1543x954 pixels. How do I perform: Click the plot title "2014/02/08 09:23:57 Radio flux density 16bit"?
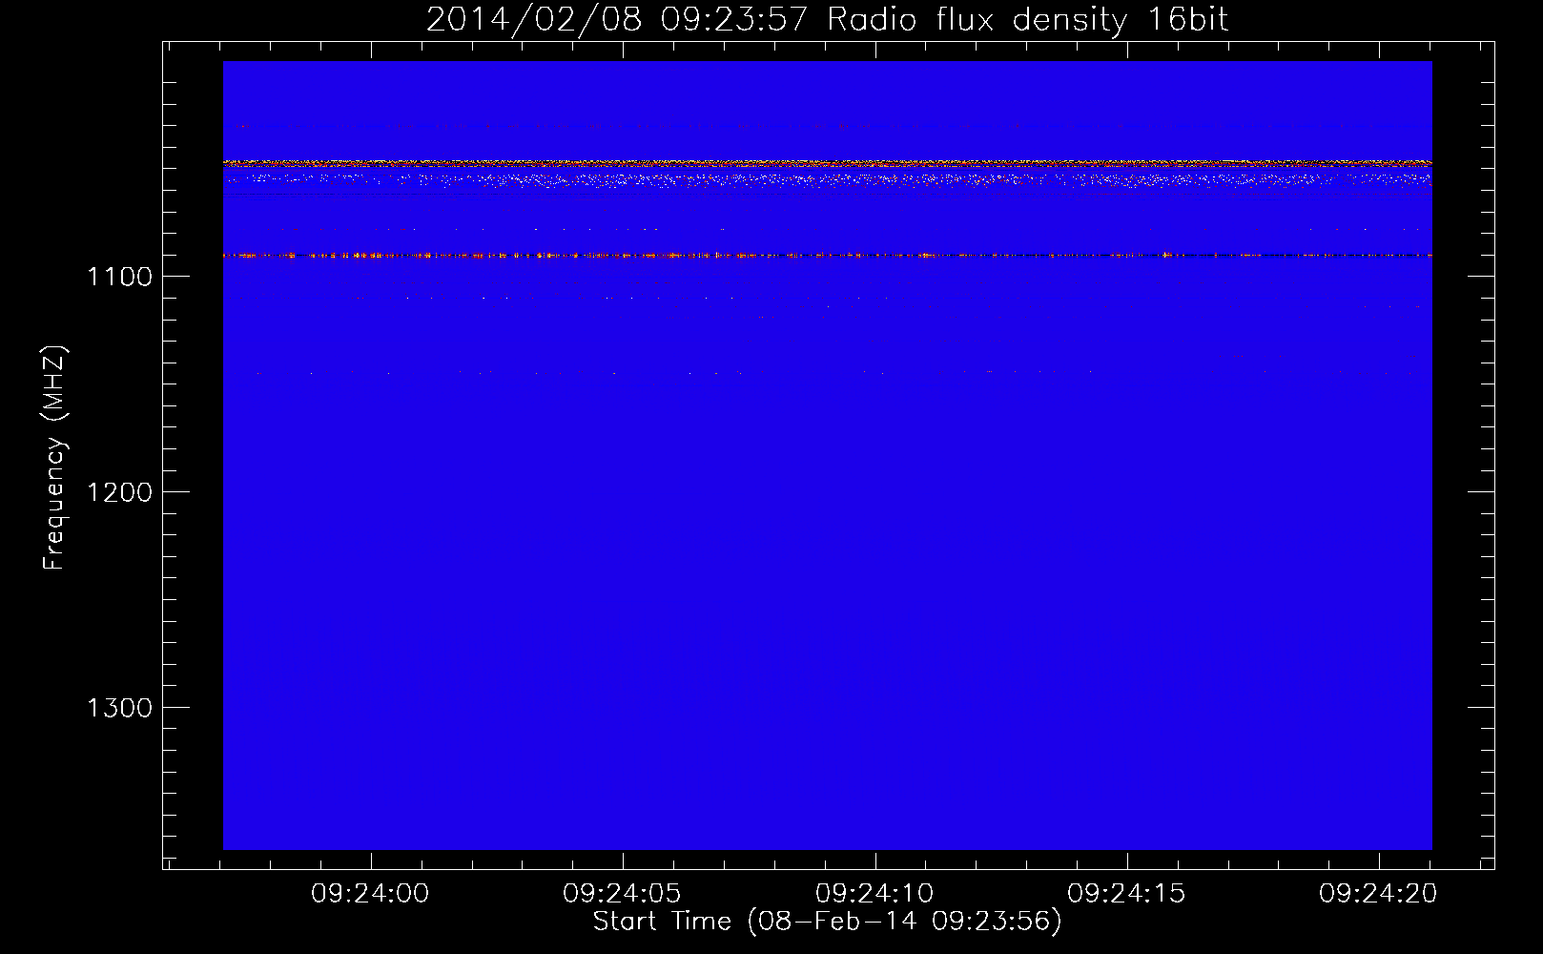pyautogui.click(x=827, y=19)
